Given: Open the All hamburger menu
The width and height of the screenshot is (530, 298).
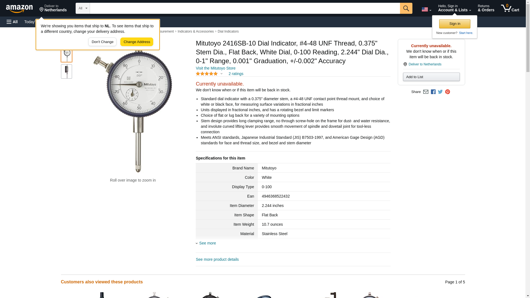Looking at the screenshot, I should click(x=12, y=22).
